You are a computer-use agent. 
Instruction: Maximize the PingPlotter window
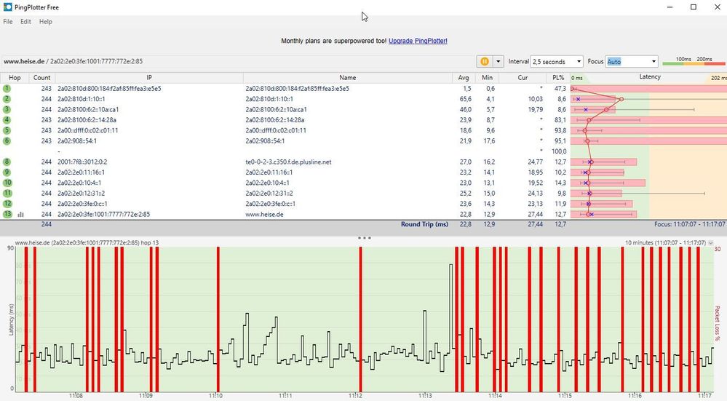(x=694, y=7)
